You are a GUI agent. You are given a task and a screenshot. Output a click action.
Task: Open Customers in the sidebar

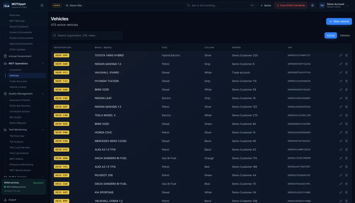click(15, 70)
